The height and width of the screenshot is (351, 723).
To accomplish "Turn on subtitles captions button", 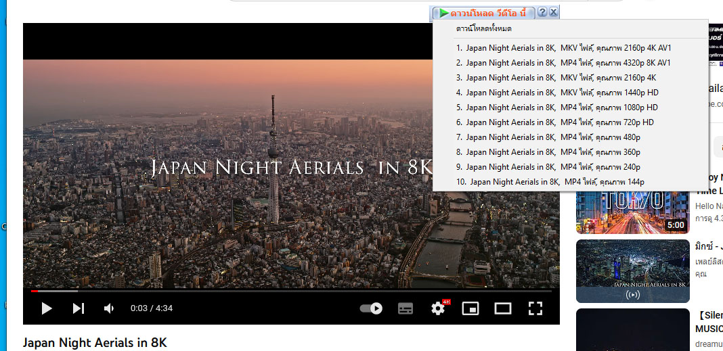I will coord(406,308).
